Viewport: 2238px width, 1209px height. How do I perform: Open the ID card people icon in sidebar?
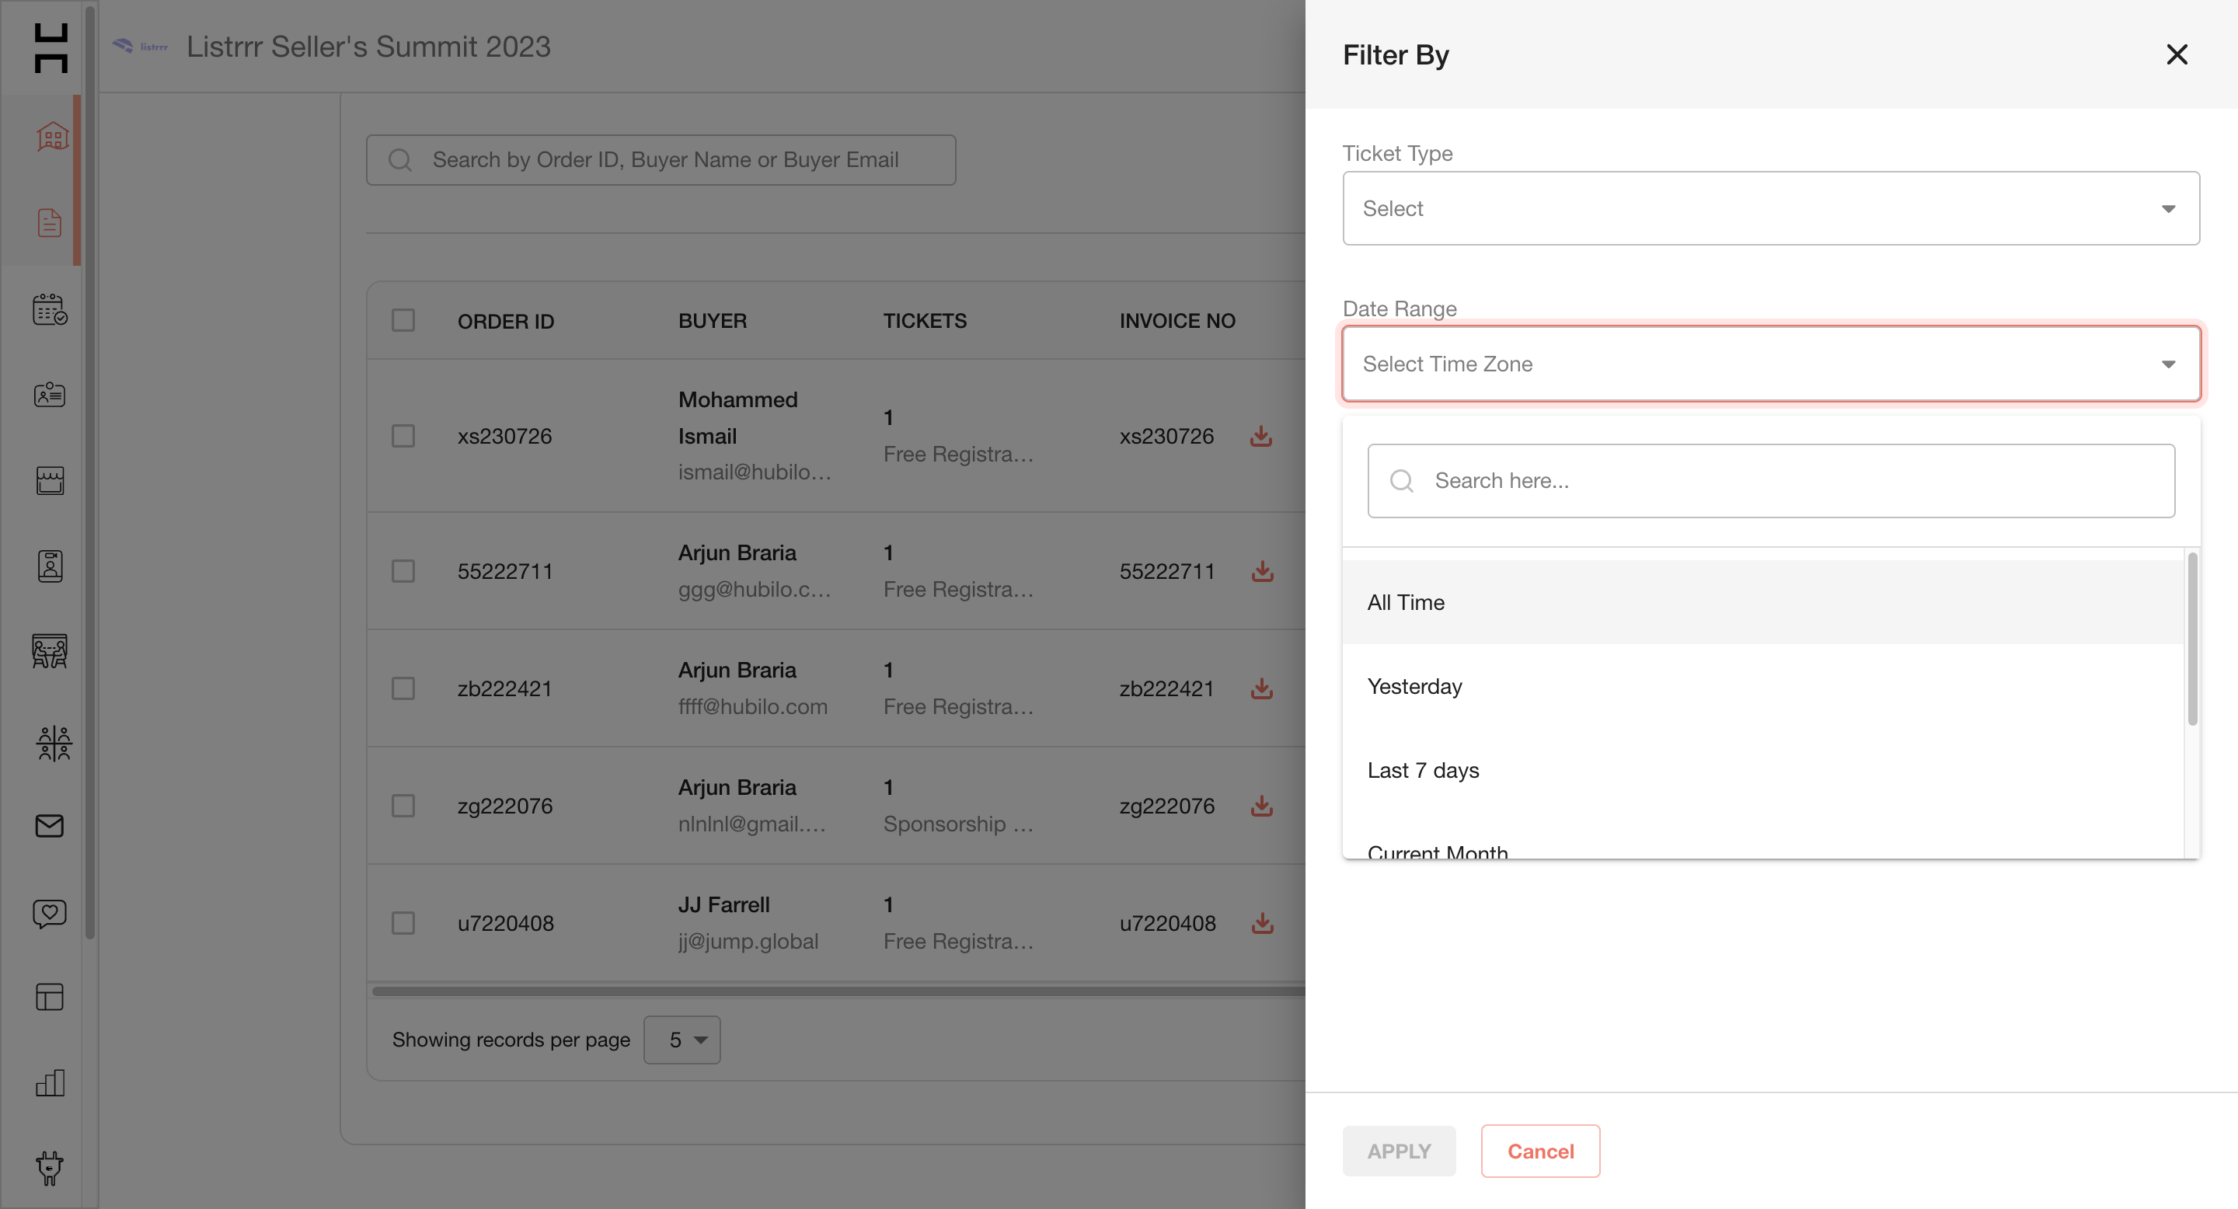(x=51, y=395)
